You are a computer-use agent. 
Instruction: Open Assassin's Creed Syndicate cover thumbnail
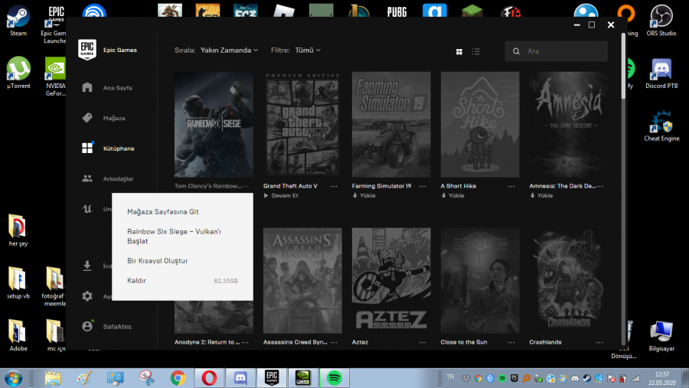coord(302,280)
